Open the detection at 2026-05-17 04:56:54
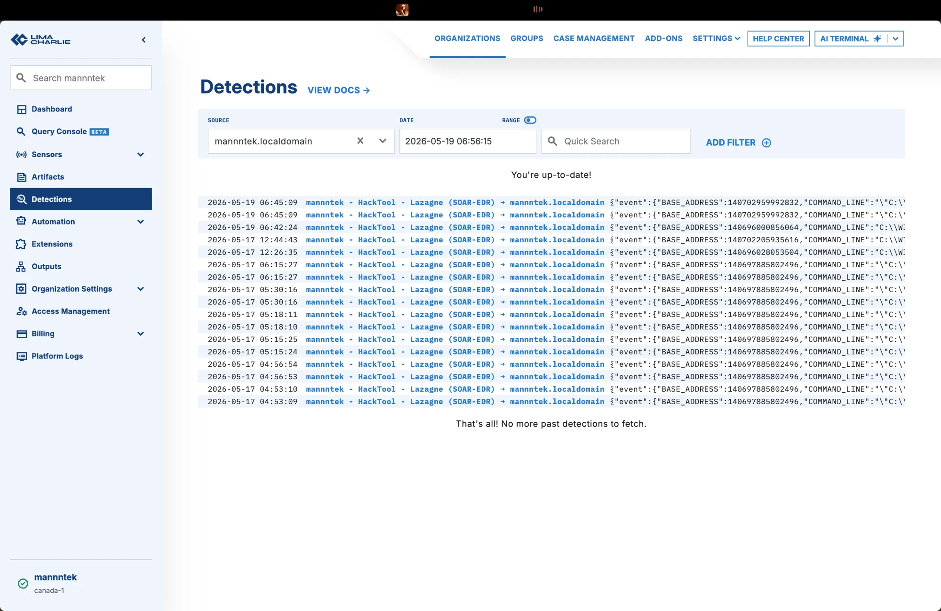Image resolution: width=941 pixels, height=611 pixels. [x=551, y=364]
